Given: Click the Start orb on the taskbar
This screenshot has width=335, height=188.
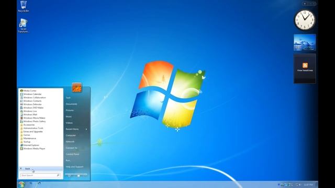Looking at the screenshot, I should pos(21,184).
